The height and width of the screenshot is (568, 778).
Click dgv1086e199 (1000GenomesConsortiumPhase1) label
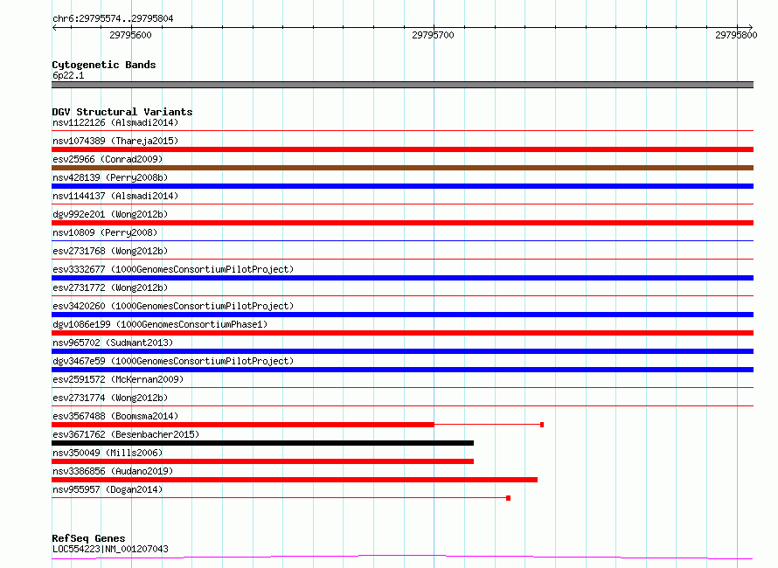(x=160, y=324)
